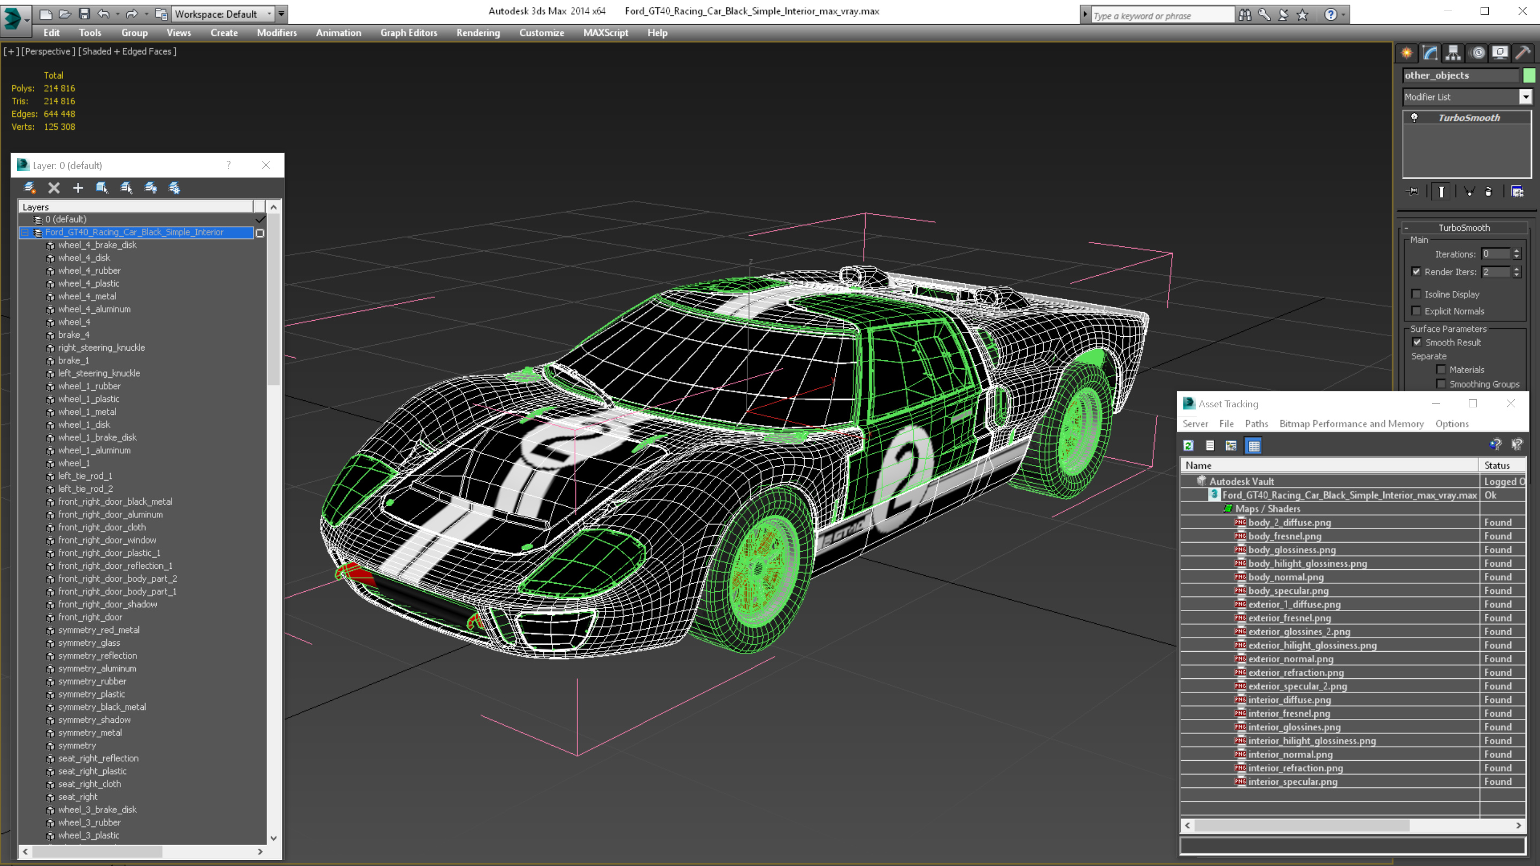The image size is (1540, 866).
Task: Open the Workspace: Default dropdown
Action: (x=222, y=14)
